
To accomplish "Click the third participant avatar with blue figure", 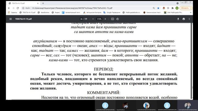I will pyautogui.click(x=146, y=105).
